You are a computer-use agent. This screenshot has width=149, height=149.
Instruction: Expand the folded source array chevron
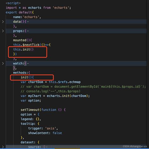click(x=3, y=147)
